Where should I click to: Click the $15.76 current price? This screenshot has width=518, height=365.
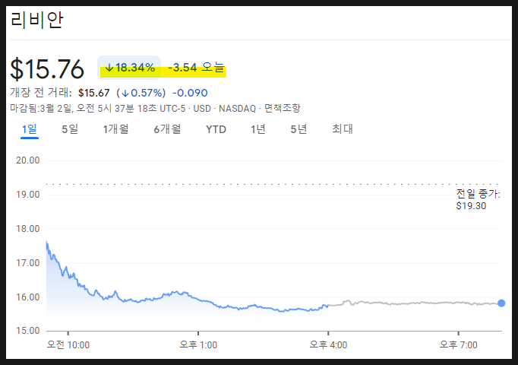pos(47,69)
